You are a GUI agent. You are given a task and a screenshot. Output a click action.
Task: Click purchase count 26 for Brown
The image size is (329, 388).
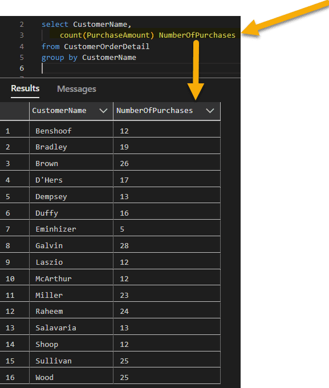(166, 163)
